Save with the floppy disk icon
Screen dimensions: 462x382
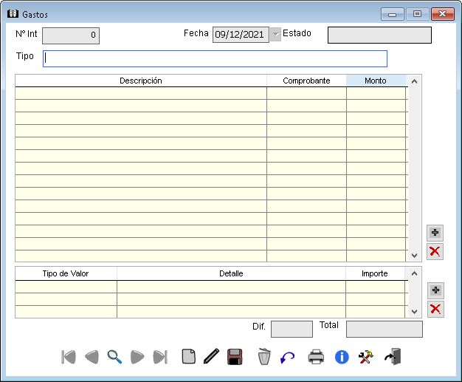click(x=235, y=357)
